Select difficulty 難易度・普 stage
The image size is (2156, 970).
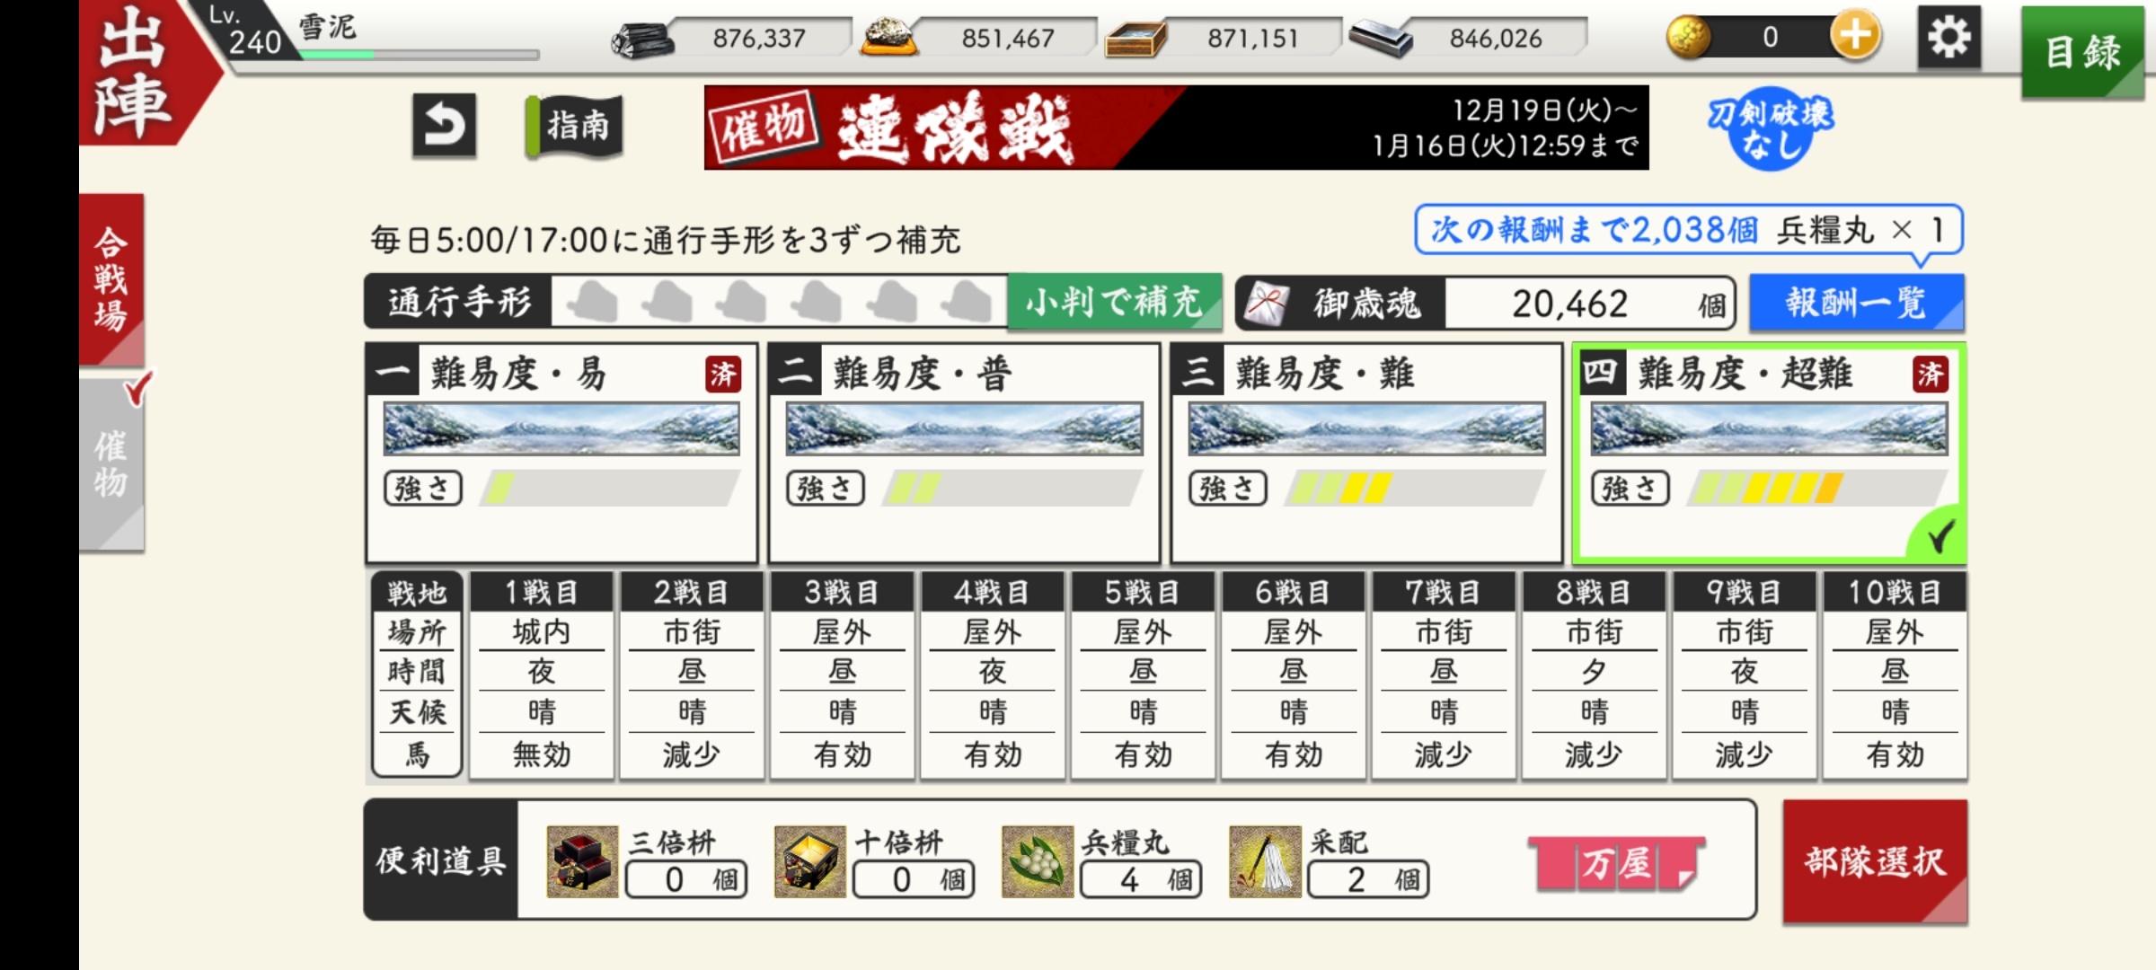click(965, 453)
